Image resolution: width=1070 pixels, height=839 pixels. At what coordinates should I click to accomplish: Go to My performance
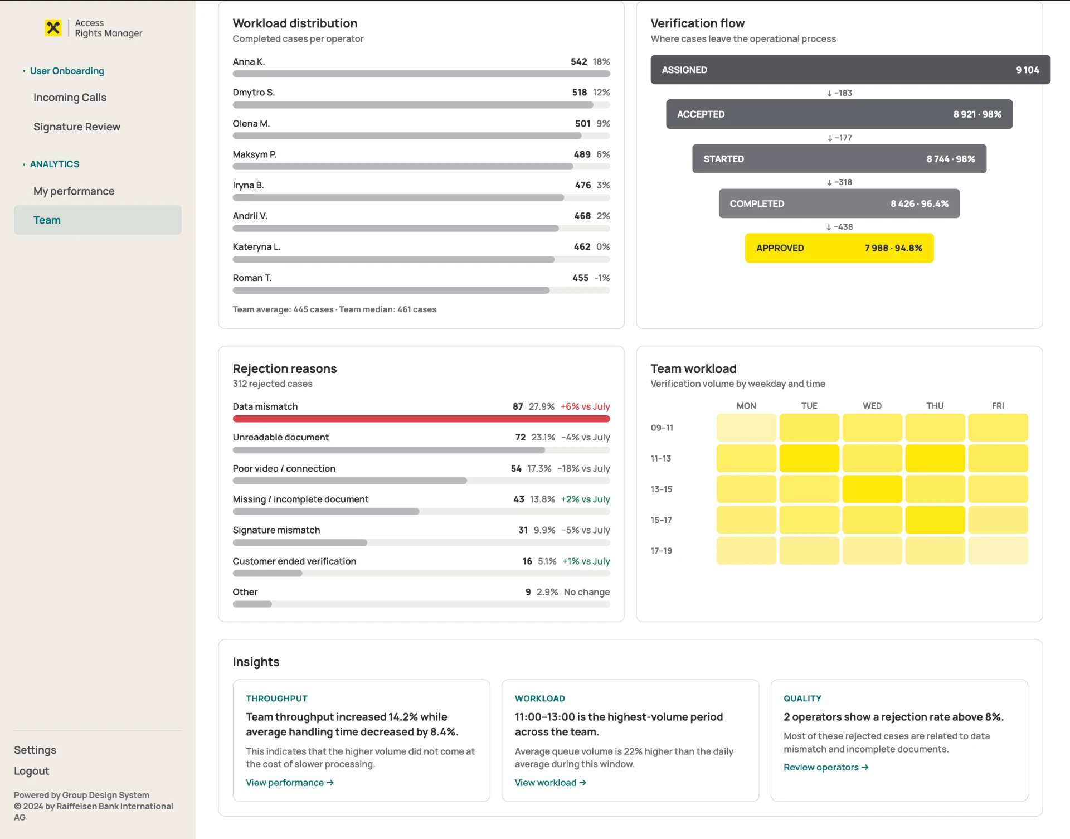(74, 191)
